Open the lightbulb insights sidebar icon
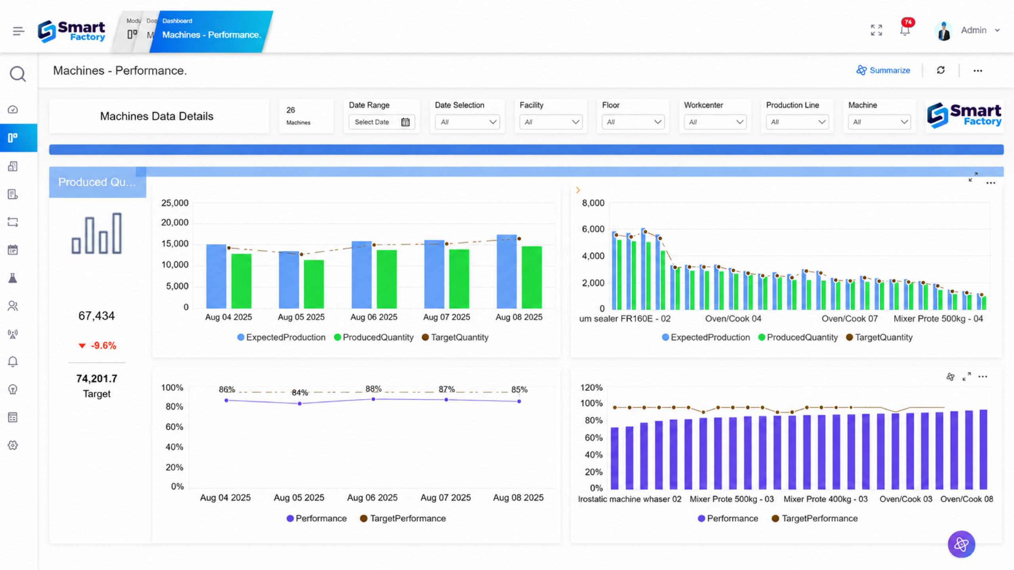Viewport: 1014px width, 570px height. point(13,390)
